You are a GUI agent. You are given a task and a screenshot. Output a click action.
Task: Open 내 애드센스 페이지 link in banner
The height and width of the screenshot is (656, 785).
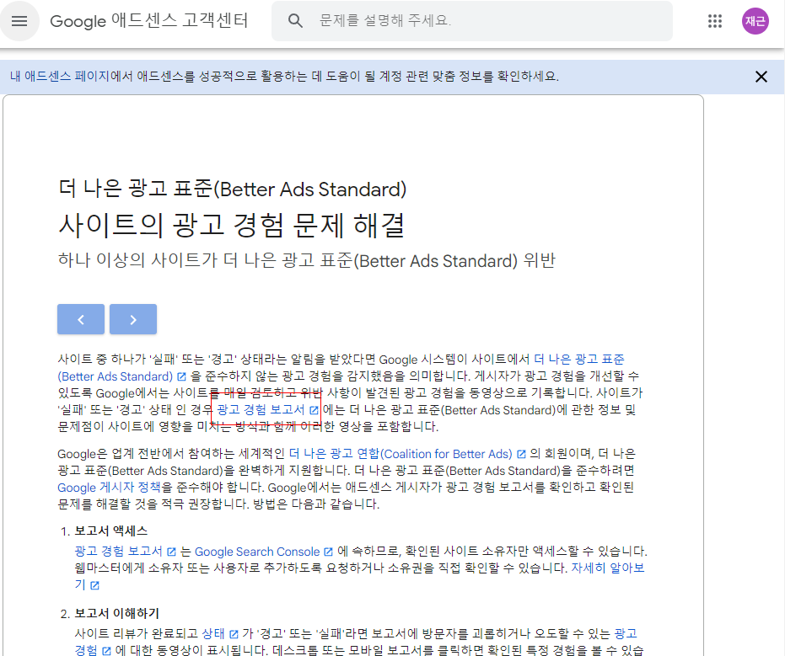pos(60,77)
